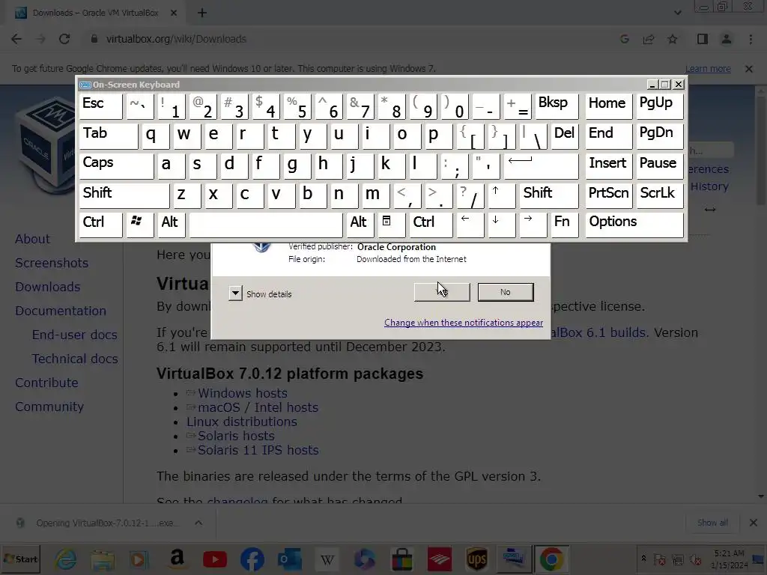Toggle the right Shift key on keyboard
The height and width of the screenshot is (575, 767).
coord(549,195)
